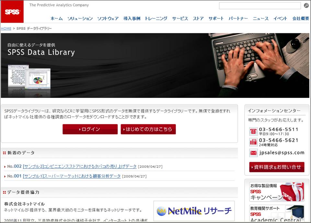Click the date [2009/04/27] beside No.002
The width and height of the screenshot is (311, 223).
pos(150,167)
